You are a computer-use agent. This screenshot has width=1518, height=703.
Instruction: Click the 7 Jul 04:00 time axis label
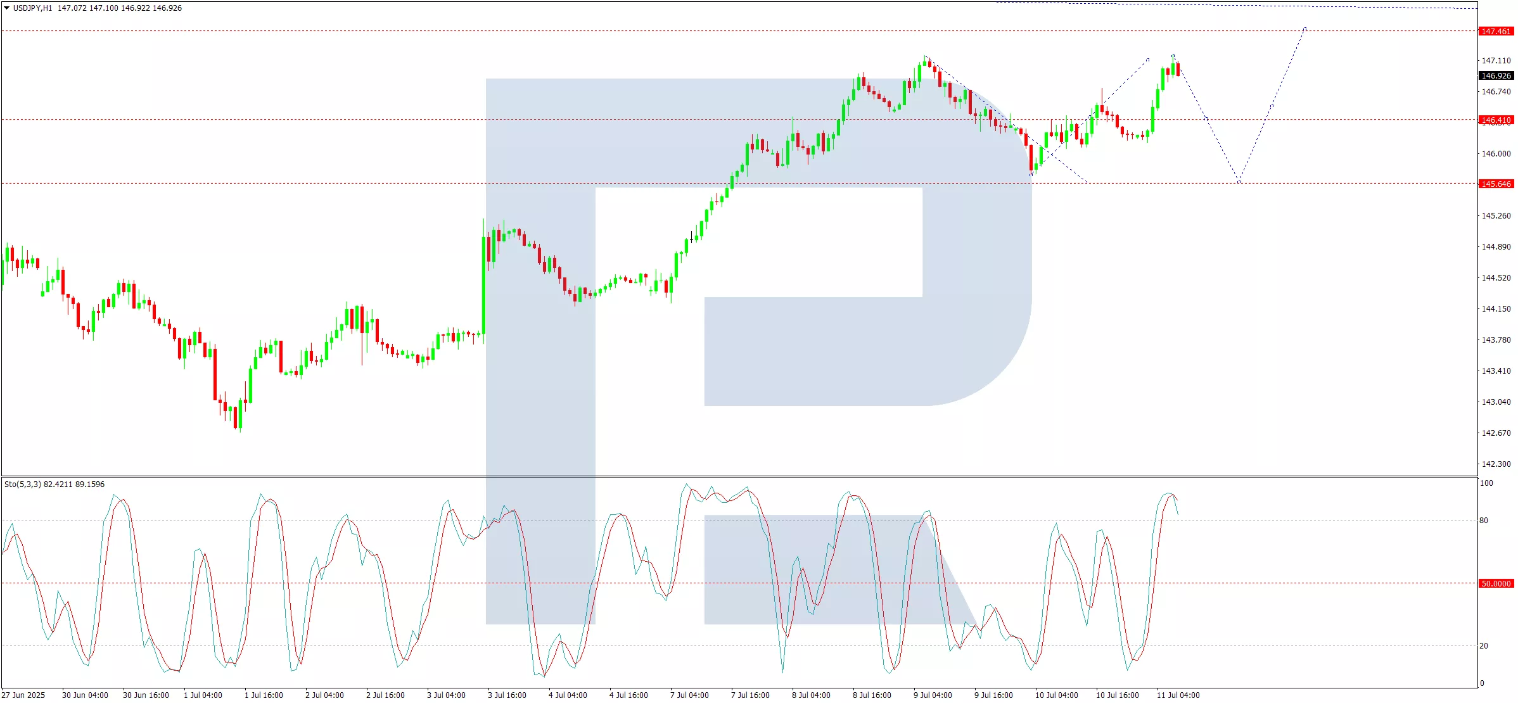pos(689,695)
